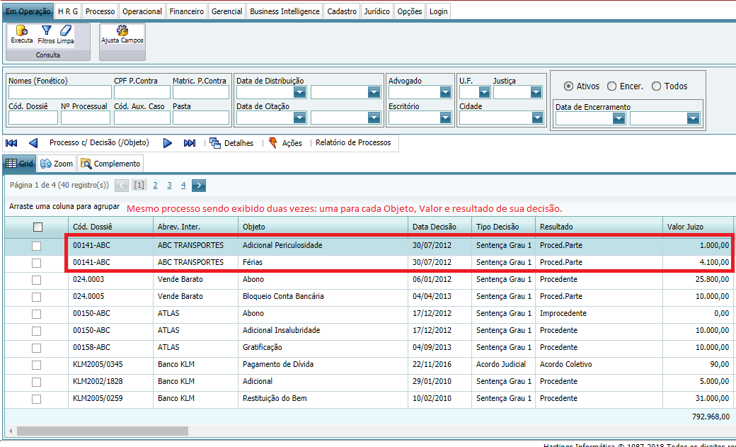Viewport: 736px width, 447px height.
Task: Click the Pasta input field
Action: 201,118
